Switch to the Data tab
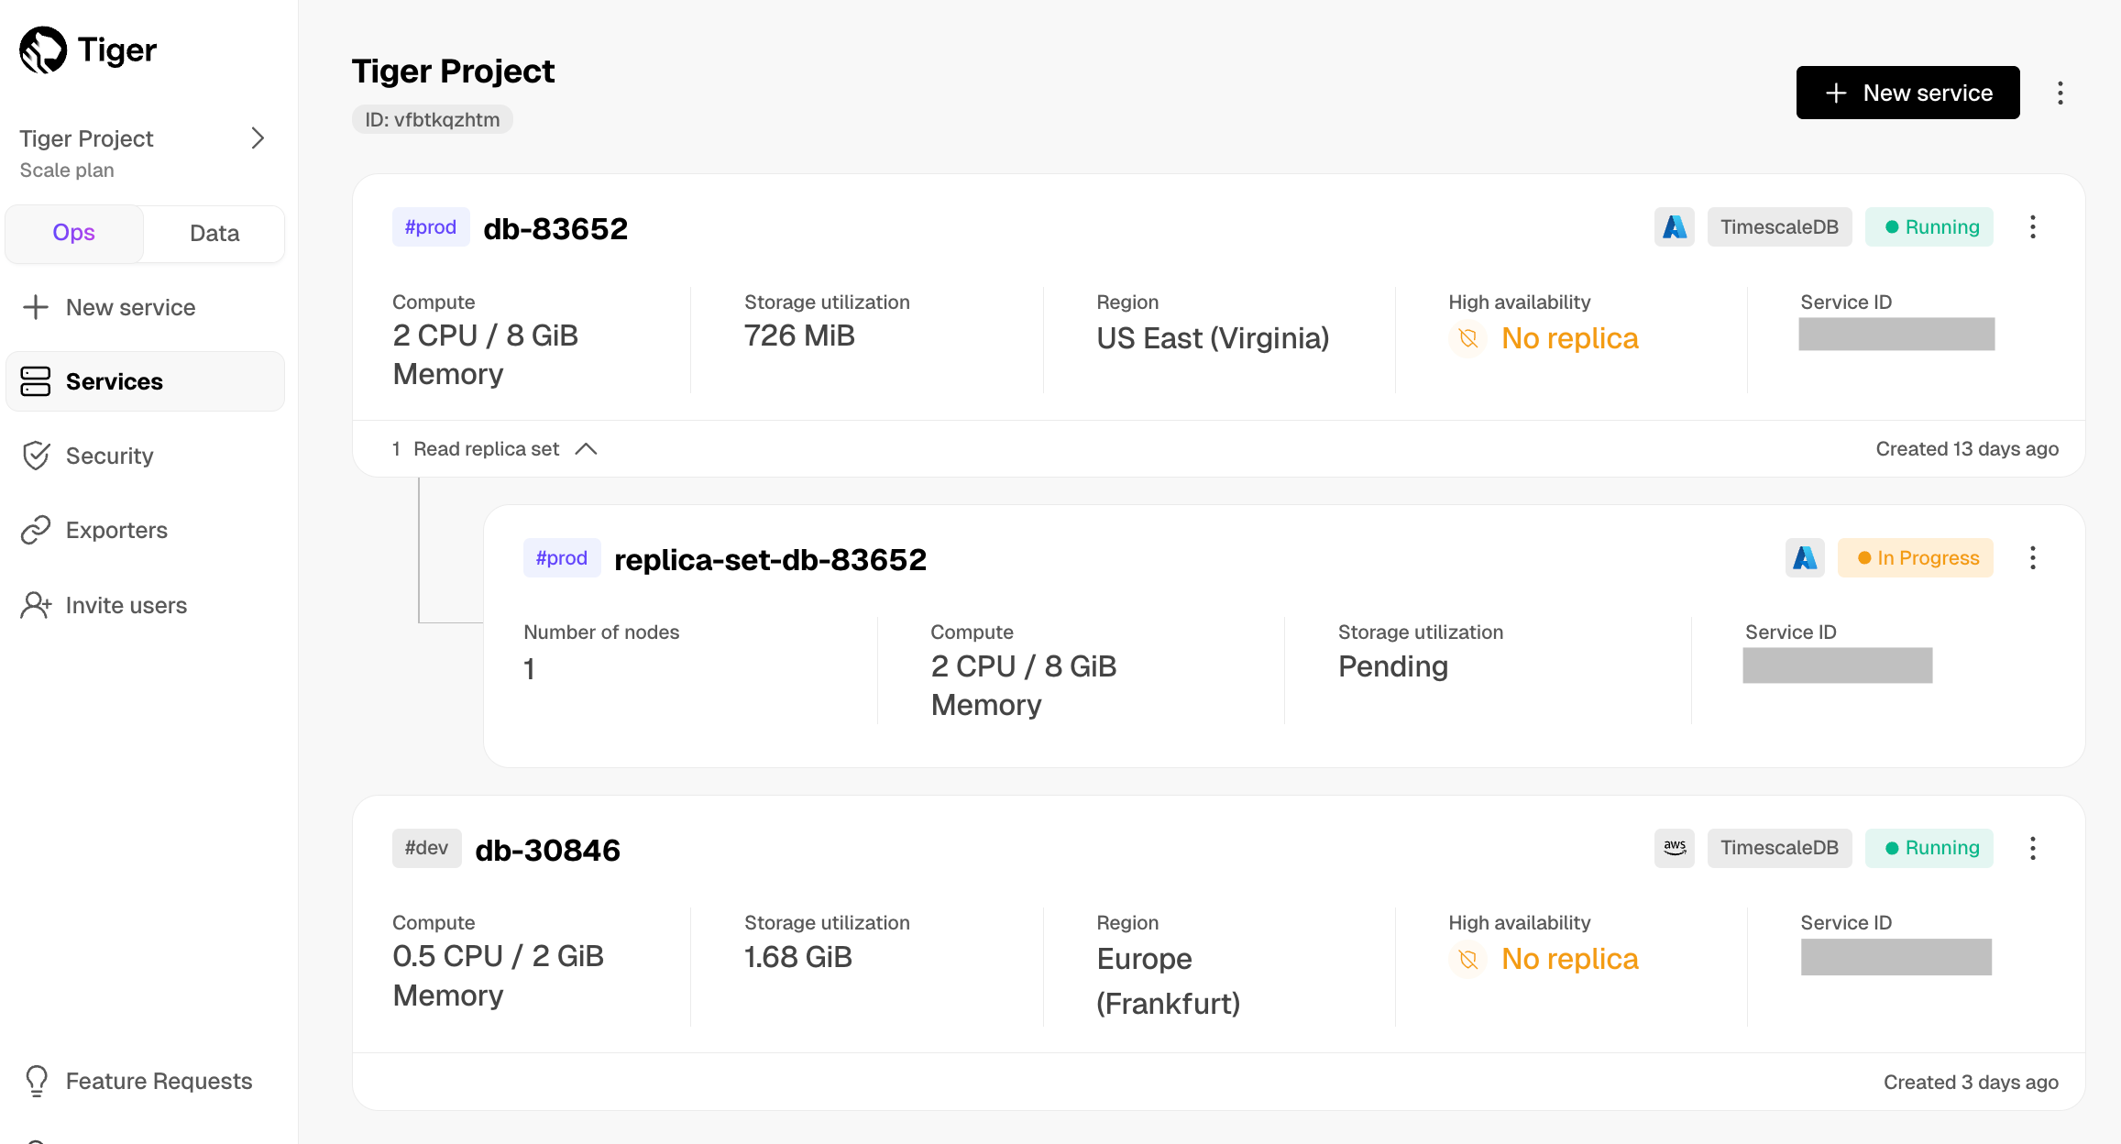Viewport: 2121px width, 1144px height. 214,233
